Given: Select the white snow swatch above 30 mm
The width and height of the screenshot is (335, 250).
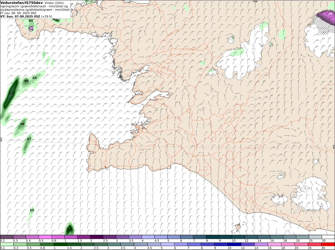Looking at the screenshot, I should point(328,237).
